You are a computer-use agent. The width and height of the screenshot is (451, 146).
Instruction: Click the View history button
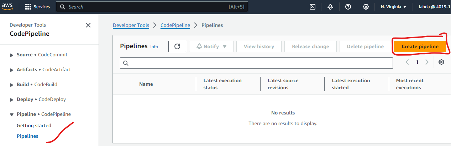259,46
